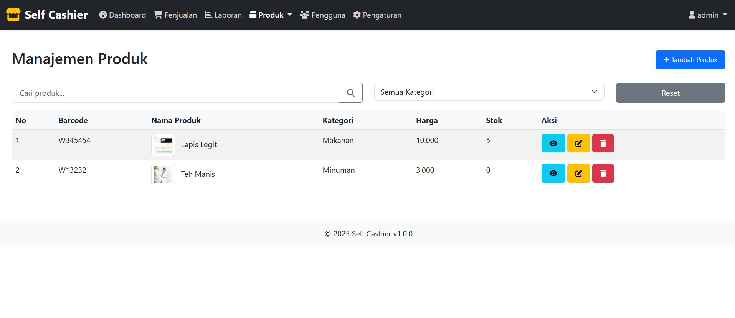
Task: Open Pengaturan settings
Action: coord(377,15)
